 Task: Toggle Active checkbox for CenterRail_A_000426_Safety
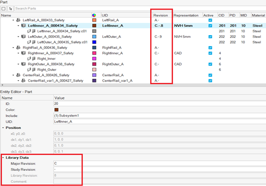click(x=210, y=75)
